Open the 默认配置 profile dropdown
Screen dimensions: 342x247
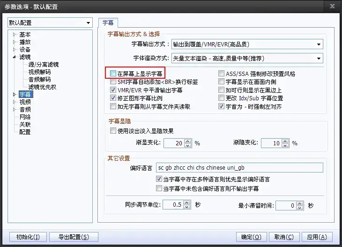tap(88, 22)
